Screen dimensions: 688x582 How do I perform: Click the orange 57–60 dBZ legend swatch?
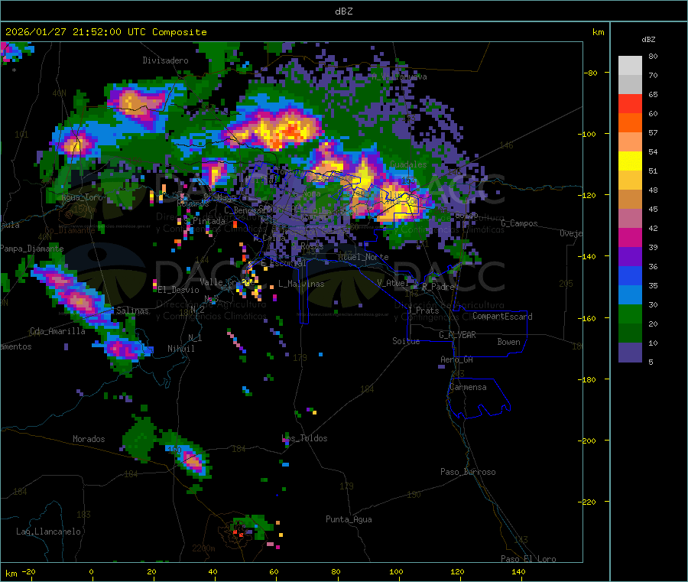tap(630, 123)
